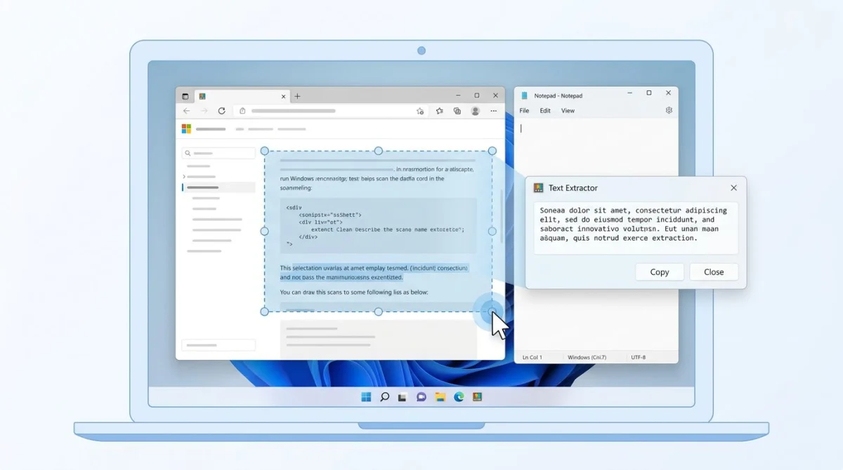Open the Windows Start menu
This screenshot has width=843, height=470.
point(366,397)
